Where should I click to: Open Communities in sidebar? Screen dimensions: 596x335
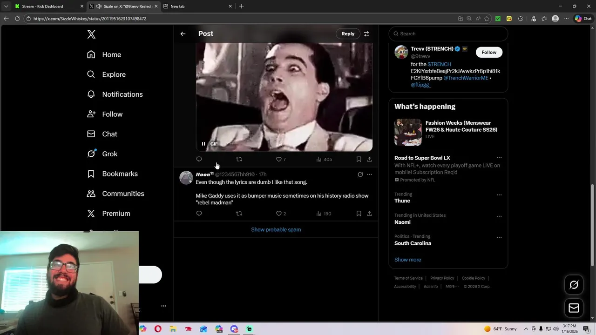[115, 194]
